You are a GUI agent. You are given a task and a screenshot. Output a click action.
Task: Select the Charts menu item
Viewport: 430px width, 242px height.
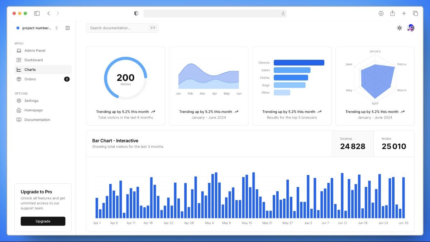pos(43,69)
